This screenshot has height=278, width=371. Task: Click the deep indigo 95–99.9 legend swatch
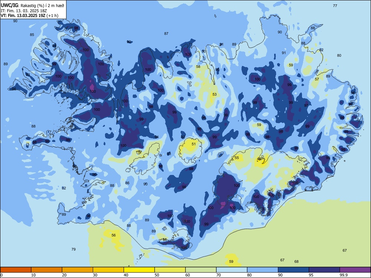(x=324, y=270)
